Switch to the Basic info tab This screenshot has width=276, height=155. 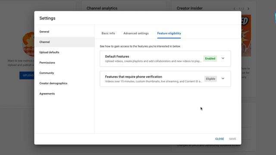point(108,33)
